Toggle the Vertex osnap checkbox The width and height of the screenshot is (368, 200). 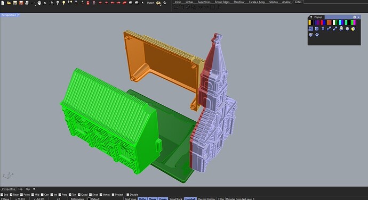point(101,194)
